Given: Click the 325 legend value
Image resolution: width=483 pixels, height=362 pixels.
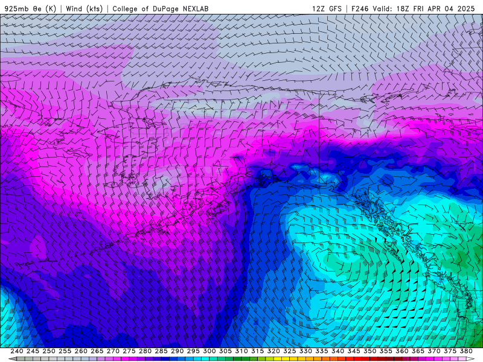Looking at the screenshot, I should point(289,351).
